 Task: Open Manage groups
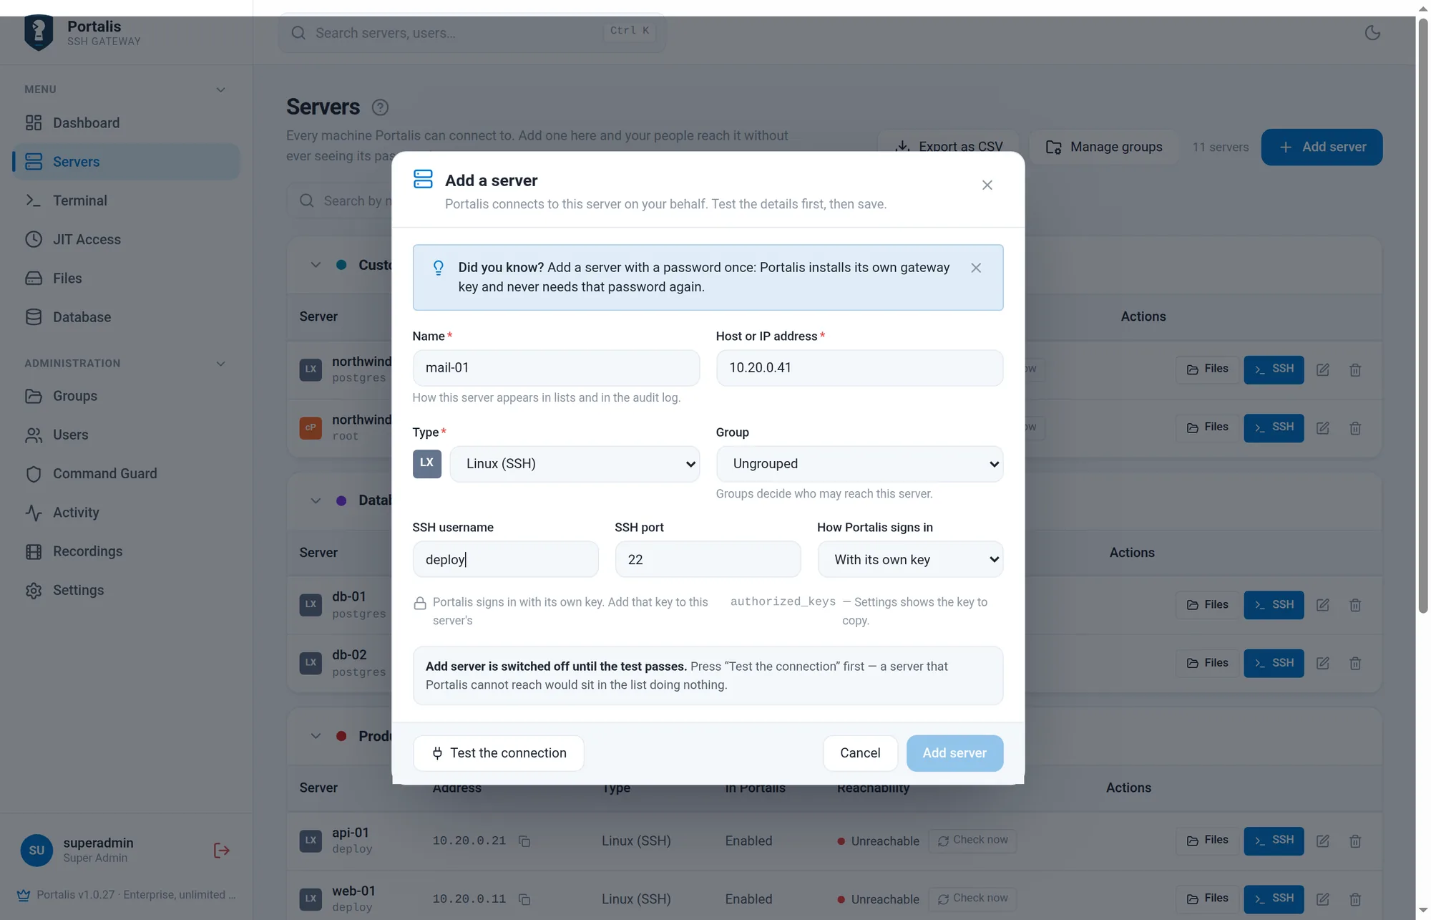1104,147
